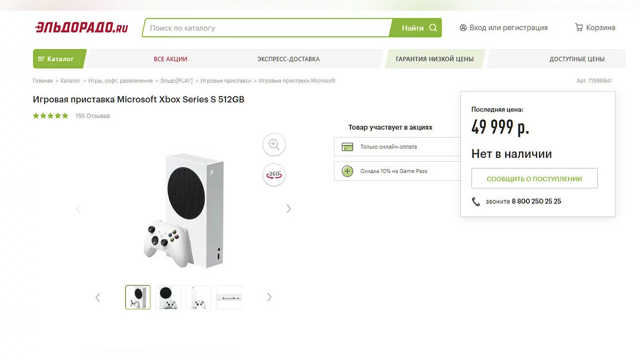Viewport: 640px width, 360px height.
Task: Open the ЭКСПРЕСС-ДОСТАВКА menu item
Action: 289,59
